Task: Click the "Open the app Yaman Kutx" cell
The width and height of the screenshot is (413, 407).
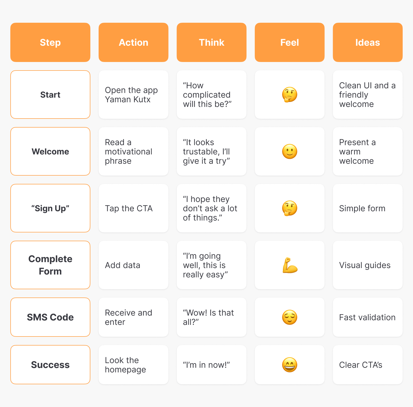Action: (x=133, y=95)
